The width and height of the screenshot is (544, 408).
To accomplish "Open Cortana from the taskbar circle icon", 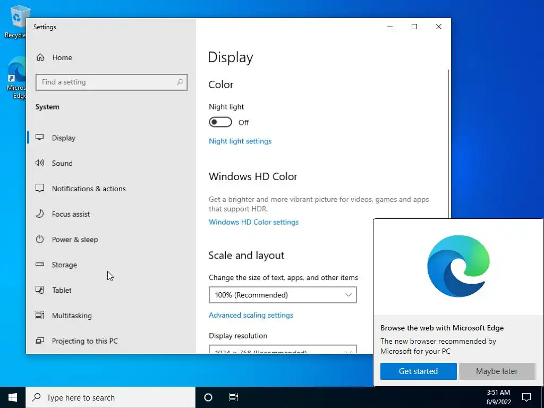I will pyautogui.click(x=208, y=397).
